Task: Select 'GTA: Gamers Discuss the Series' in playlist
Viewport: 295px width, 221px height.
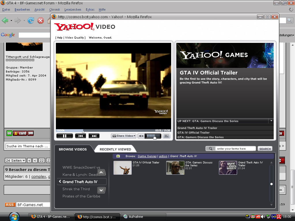Action: (201, 137)
